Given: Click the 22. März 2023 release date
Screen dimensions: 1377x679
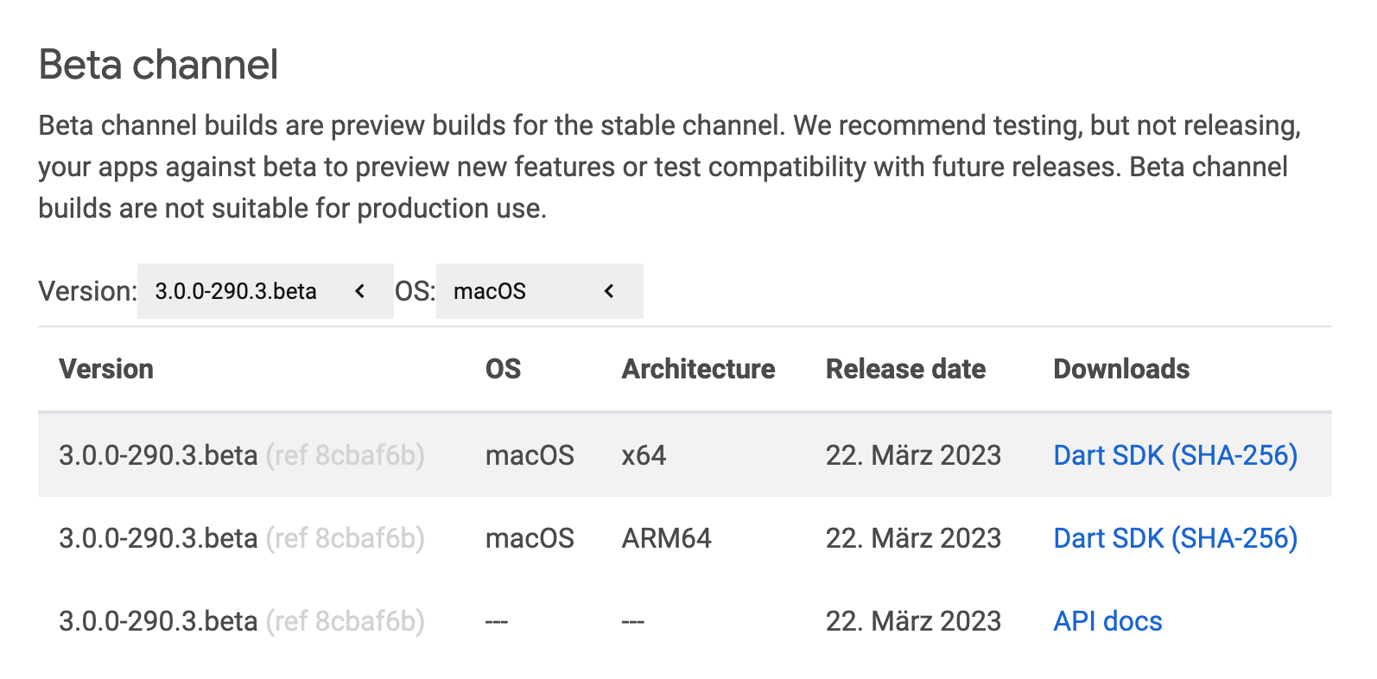Looking at the screenshot, I should pos(913,455).
